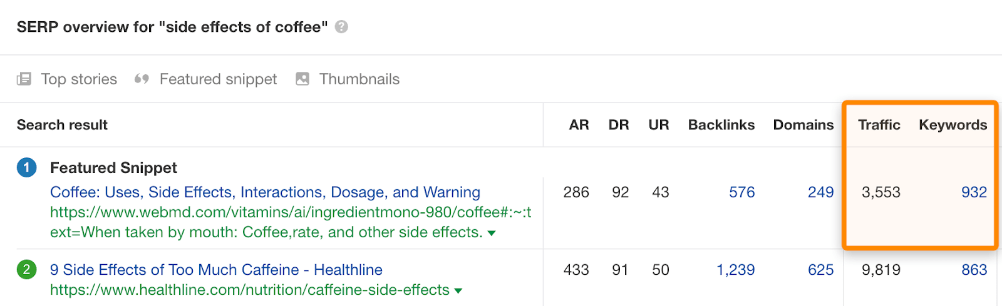Click the Thumbnails image icon
Image resolution: width=1002 pixels, height=306 pixels.
click(x=302, y=79)
